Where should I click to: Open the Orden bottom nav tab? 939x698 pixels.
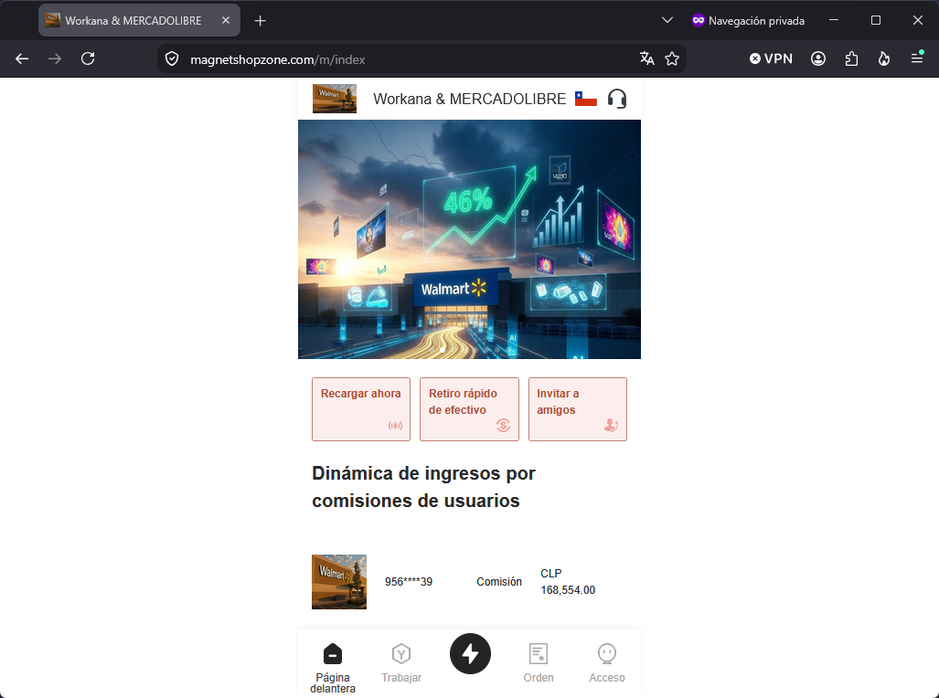click(539, 663)
